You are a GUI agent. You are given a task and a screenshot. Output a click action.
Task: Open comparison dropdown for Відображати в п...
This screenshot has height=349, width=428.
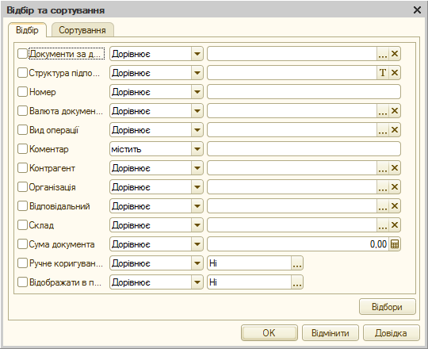click(x=197, y=282)
